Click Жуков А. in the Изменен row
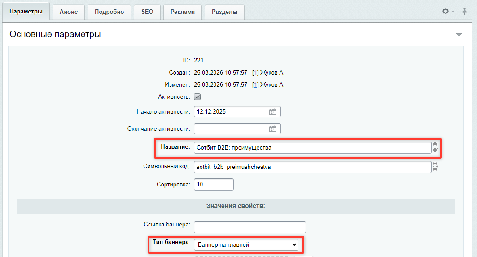Image resolution: width=477 pixels, height=257 pixels. click(x=272, y=84)
